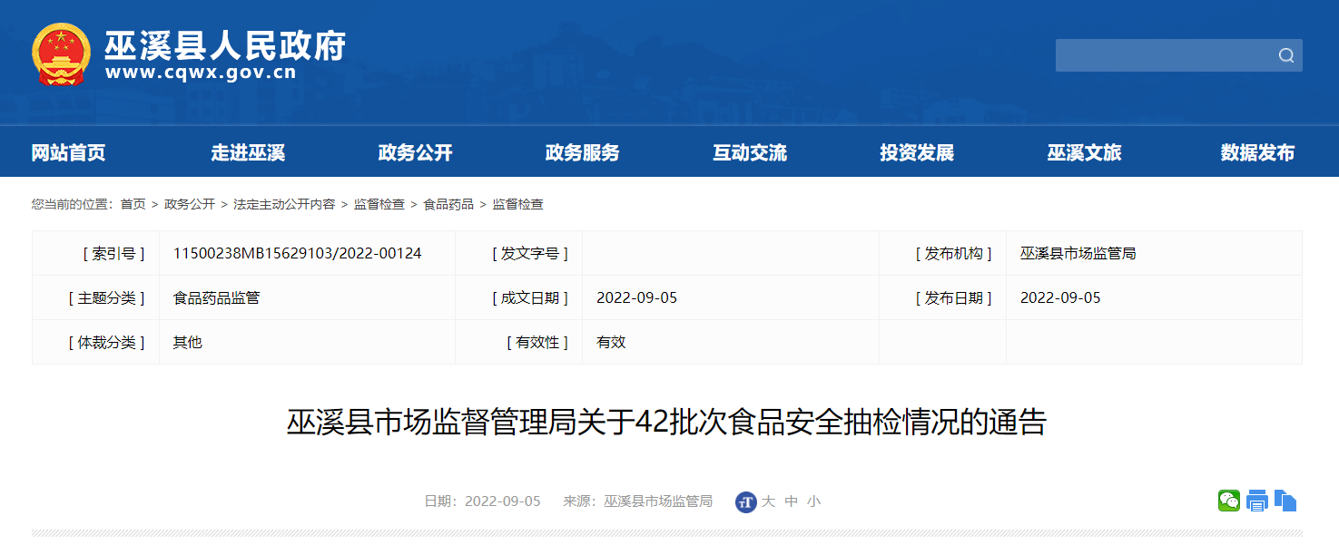Click 法定主动公开内容 breadcrumb link
The width and height of the screenshot is (1339, 545).
pyautogui.click(x=284, y=205)
